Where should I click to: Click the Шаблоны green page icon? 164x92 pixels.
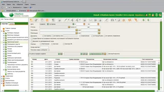coord(6,74)
